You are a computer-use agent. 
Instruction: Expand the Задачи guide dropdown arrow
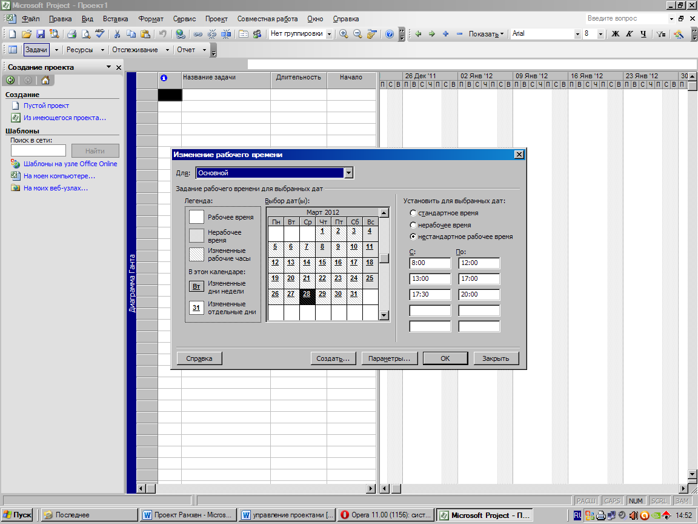(x=56, y=50)
